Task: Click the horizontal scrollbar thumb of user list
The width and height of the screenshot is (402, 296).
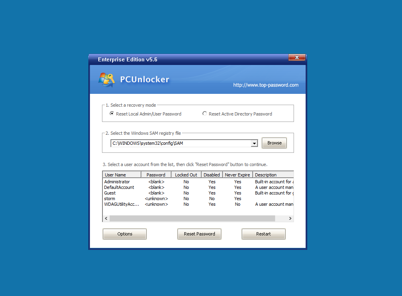Action: point(192,219)
